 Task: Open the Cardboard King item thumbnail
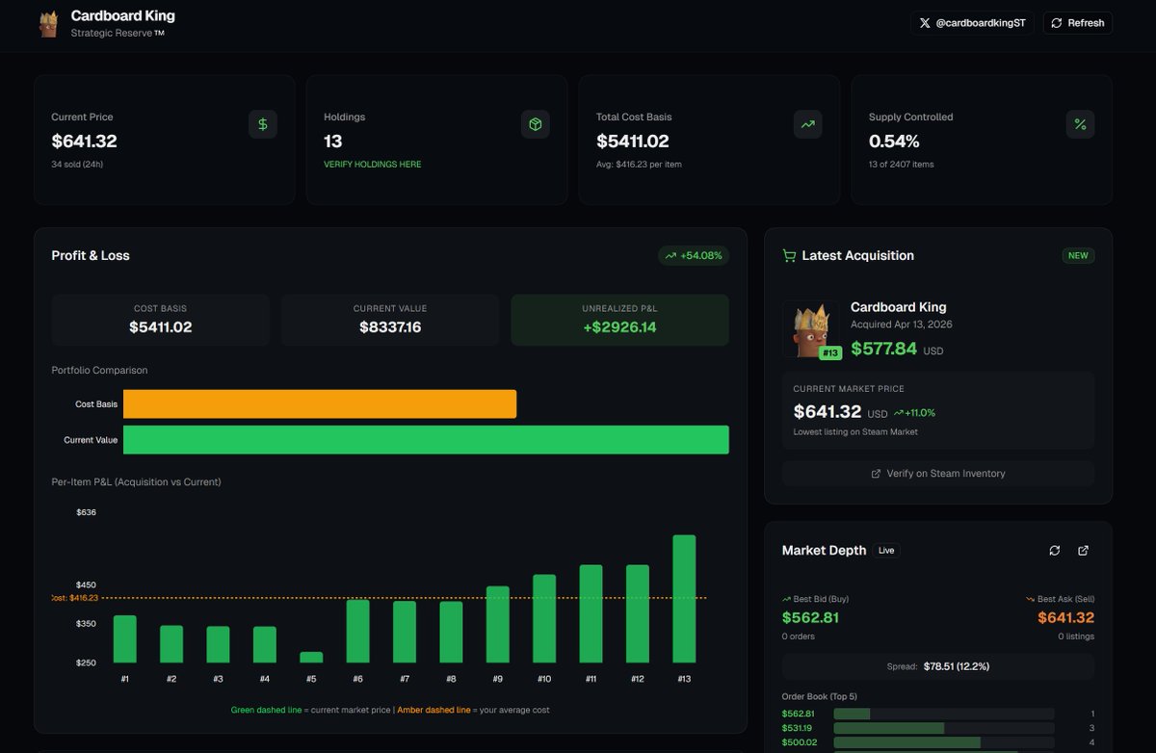pos(811,329)
